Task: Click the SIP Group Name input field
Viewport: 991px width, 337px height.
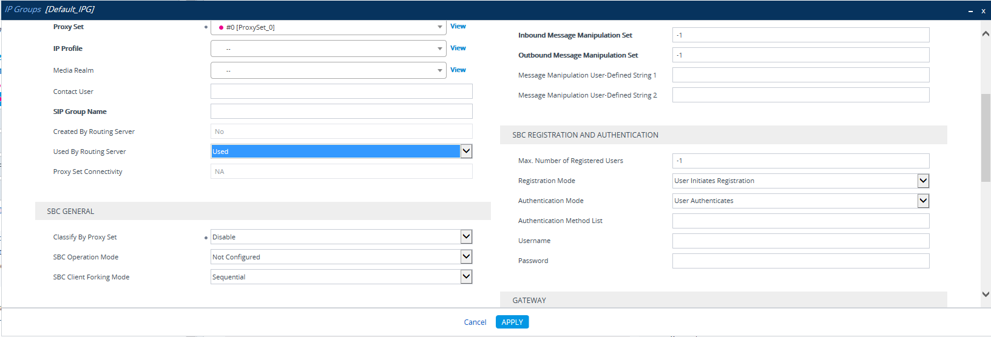Action: (341, 112)
